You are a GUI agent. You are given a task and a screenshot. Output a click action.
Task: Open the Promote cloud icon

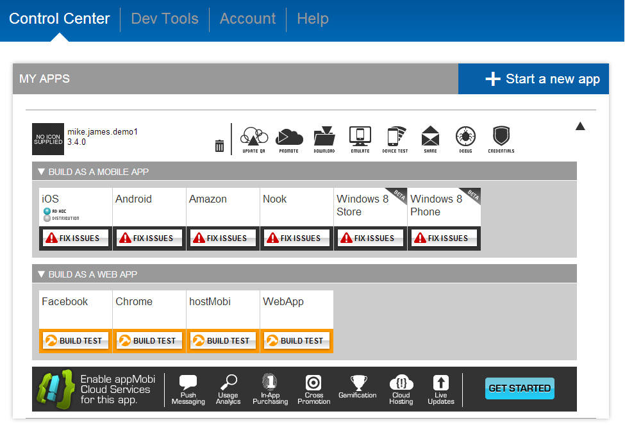289,140
